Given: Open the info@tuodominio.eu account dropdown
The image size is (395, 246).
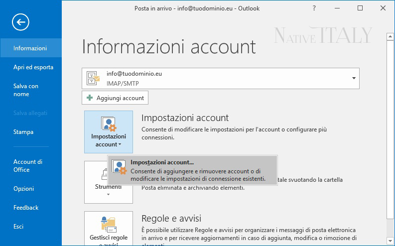Looking at the screenshot, I should click(221, 78).
